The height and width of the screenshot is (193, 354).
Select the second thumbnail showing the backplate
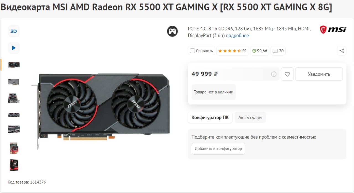(14, 82)
